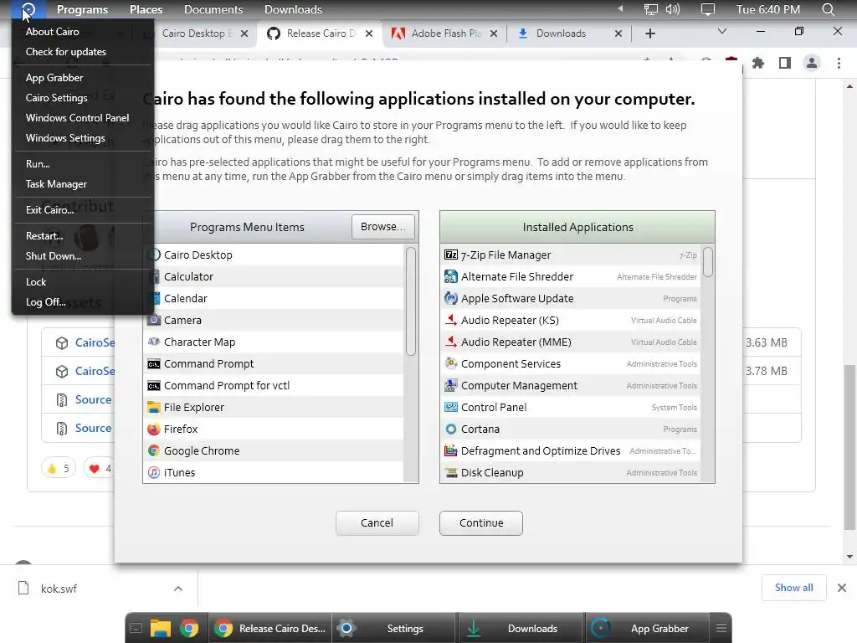
Task: Select the Computer Management icon
Action: click(451, 385)
